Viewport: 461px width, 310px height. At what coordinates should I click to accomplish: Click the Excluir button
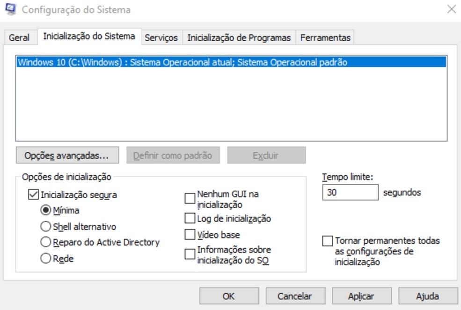tap(266, 155)
